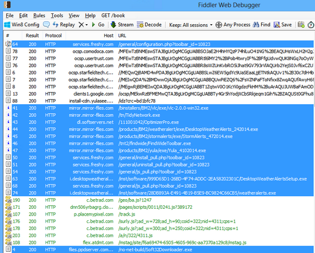Select the clients1.google.com session

(159, 94)
